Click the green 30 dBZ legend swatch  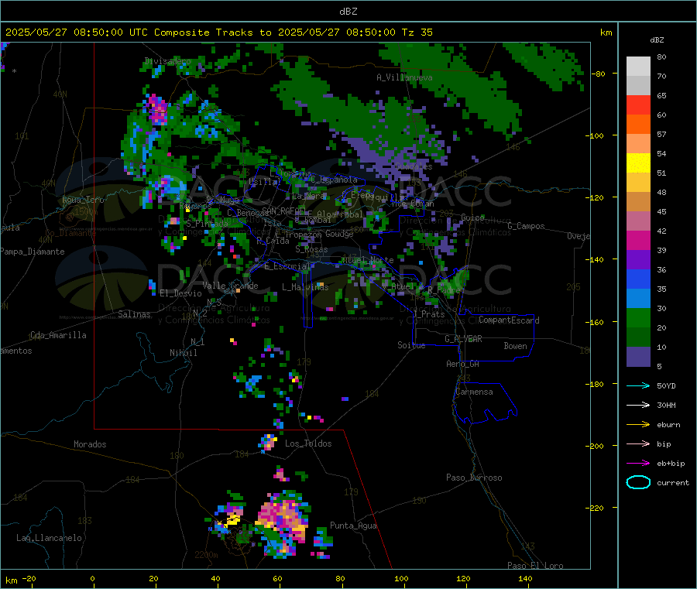638,317
